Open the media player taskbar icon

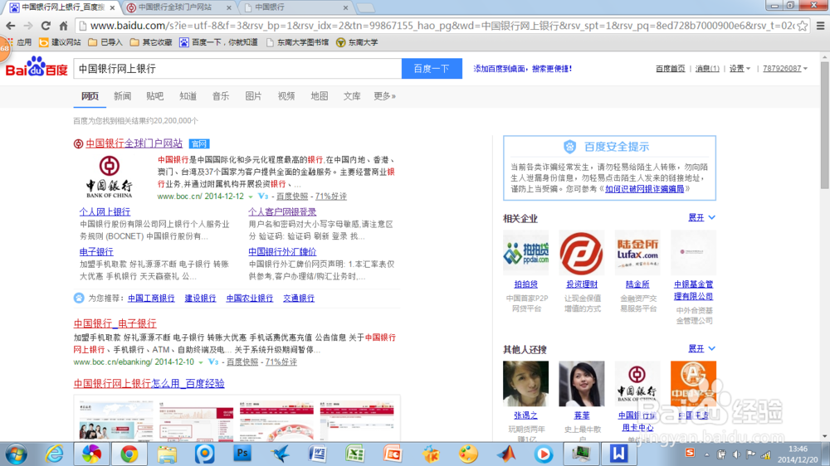(543, 454)
